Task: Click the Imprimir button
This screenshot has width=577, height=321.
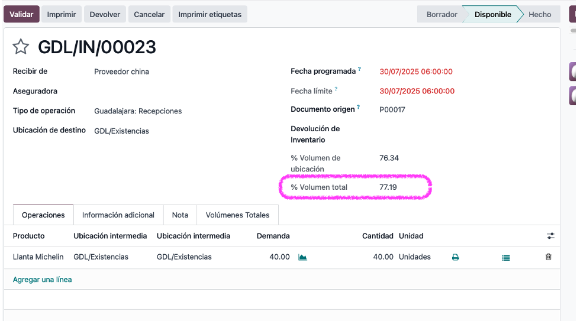Action: (62, 14)
